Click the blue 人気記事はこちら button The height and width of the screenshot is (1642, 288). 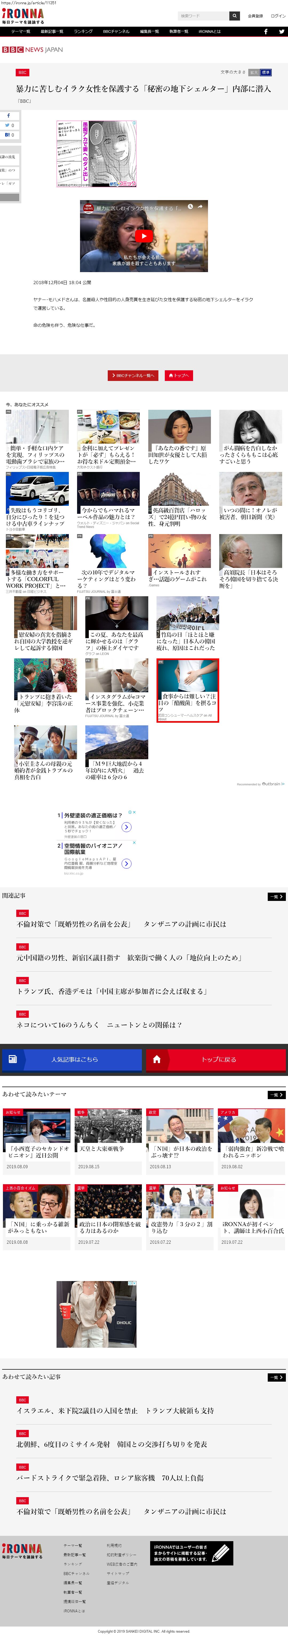71,1059
